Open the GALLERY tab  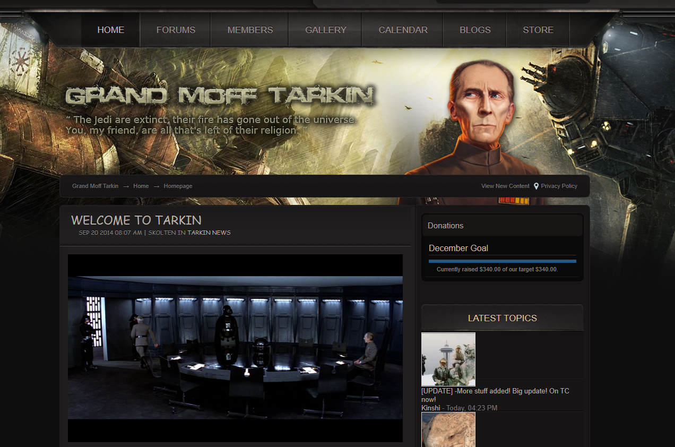pyautogui.click(x=325, y=30)
